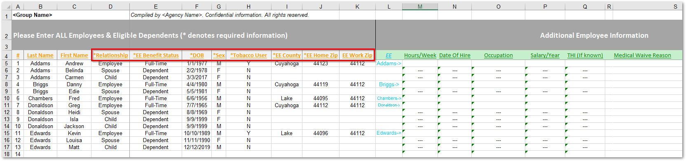The width and height of the screenshot is (686, 161).
Task: Select the first name cell 'Danny'
Action: pos(74,84)
